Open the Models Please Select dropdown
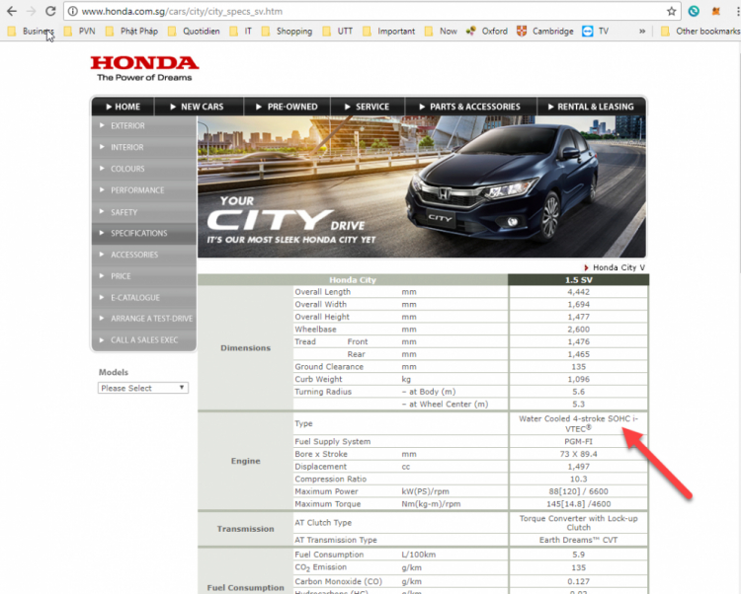This screenshot has height=594, width=741. (x=142, y=388)
